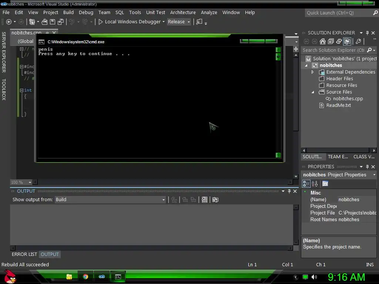The height and width of the screenshot is (284, 379).
Task: Collapse the Source Files tree node
Action: (x=312, y=92)
